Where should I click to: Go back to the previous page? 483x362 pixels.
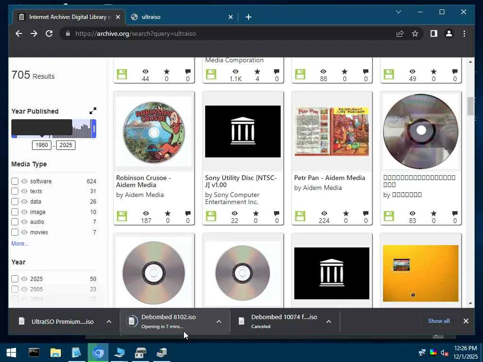pyautogui.click(x=19, y=33)
